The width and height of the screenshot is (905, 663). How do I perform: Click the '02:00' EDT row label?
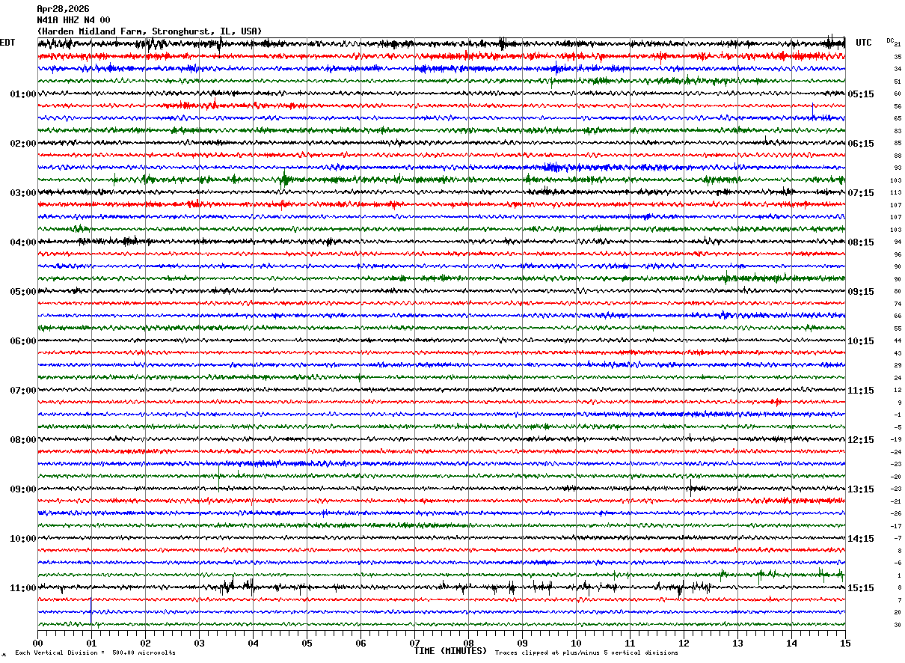[x=23, y=144]
